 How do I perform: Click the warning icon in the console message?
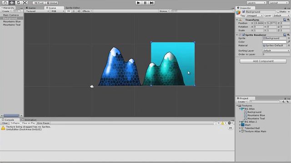click(x=3, y=128)
